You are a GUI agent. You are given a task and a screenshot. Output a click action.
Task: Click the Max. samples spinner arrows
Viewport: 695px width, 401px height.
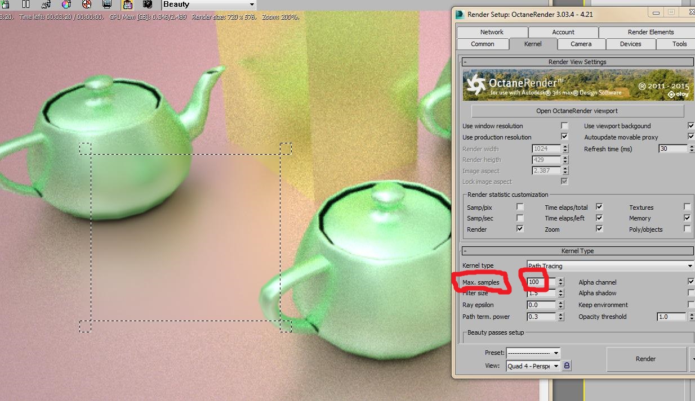click(560, 282)
